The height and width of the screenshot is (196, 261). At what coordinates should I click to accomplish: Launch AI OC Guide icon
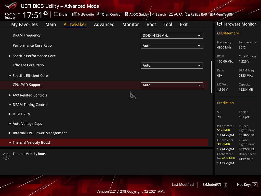(126, 14)
